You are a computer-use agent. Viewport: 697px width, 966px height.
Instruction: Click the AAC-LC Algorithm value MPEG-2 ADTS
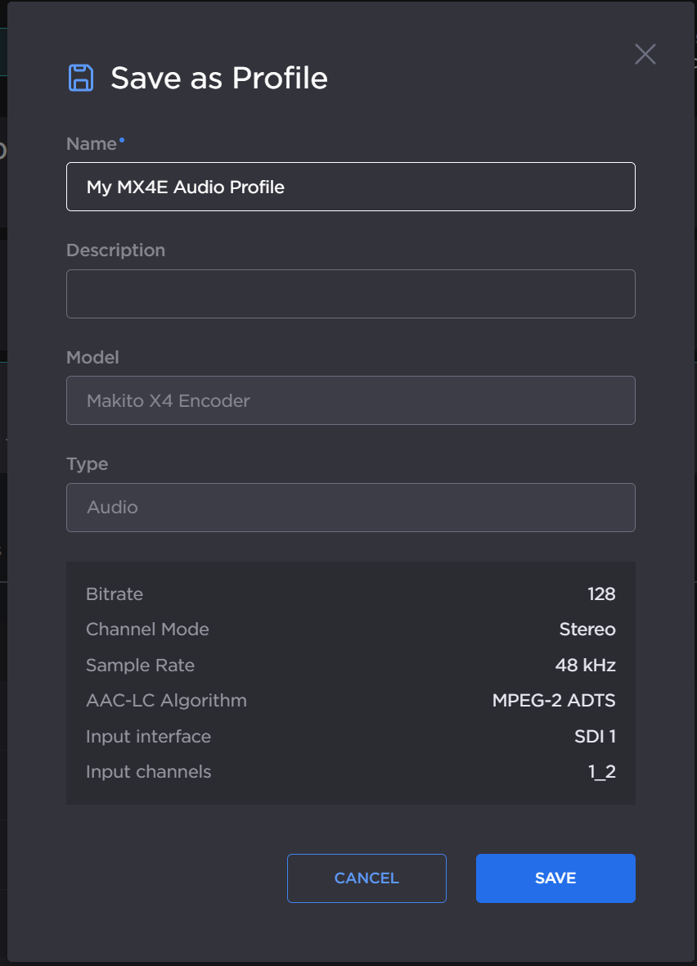pyautogui.click(x=554, y=700)
